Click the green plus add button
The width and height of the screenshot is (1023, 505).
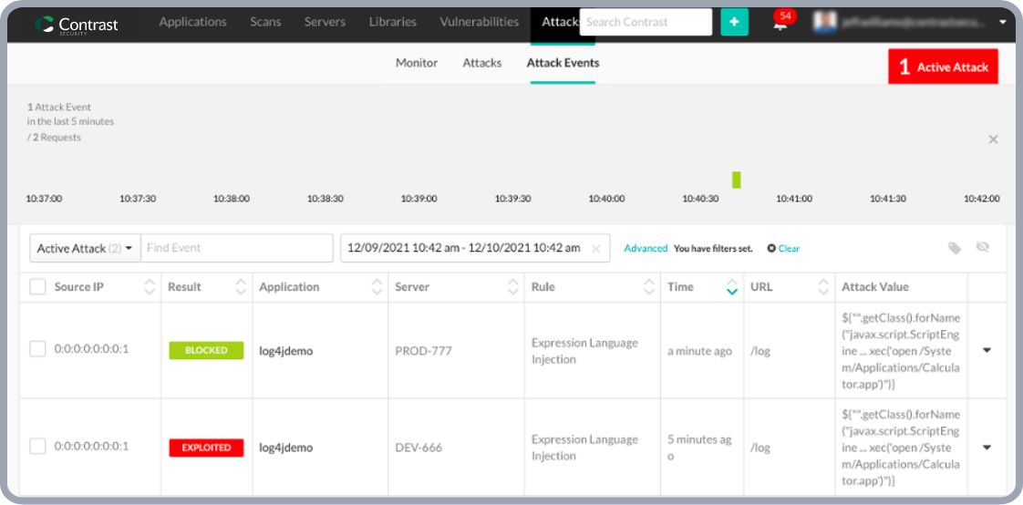click(x=734, y=22)
